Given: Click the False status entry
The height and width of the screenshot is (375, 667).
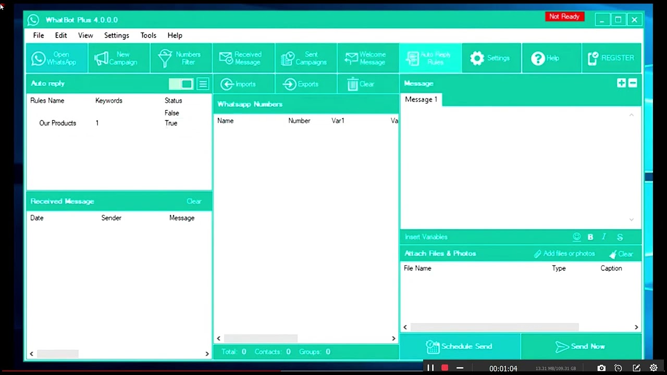Looking at the screenshot, I should (172, 113).
